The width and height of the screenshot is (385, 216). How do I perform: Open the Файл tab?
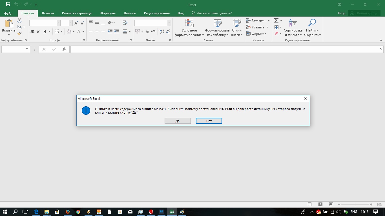click(x=8, y=13)
